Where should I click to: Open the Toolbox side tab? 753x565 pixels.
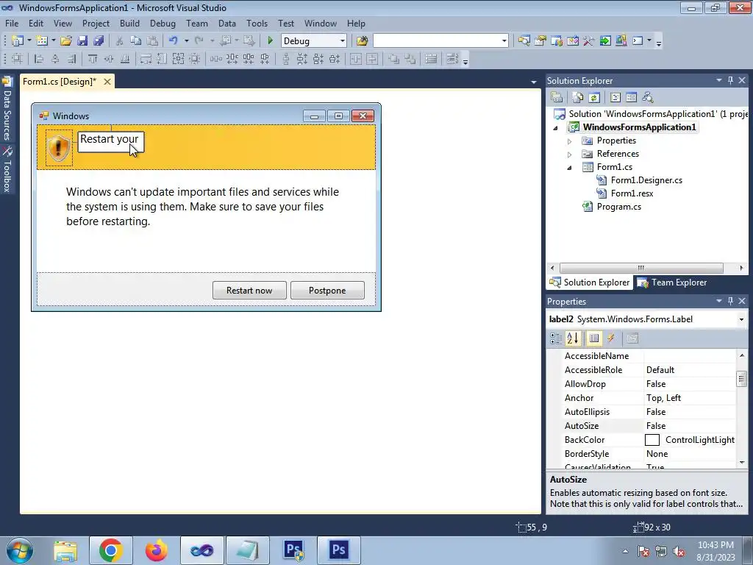7,170
